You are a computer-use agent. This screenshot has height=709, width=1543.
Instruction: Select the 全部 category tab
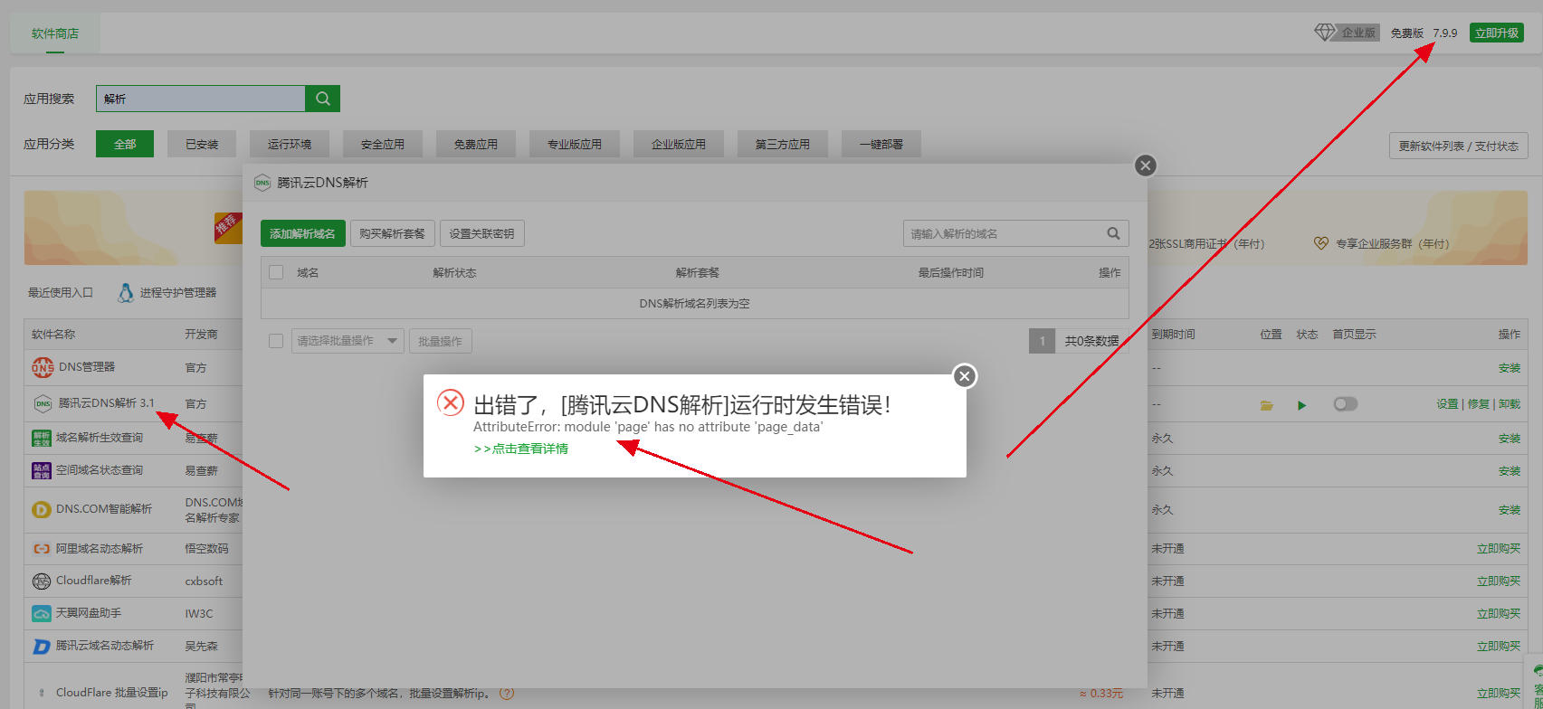tap(125, 144)
